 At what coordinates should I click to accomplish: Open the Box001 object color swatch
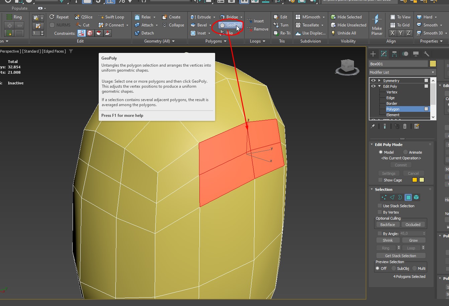(433, 64)
